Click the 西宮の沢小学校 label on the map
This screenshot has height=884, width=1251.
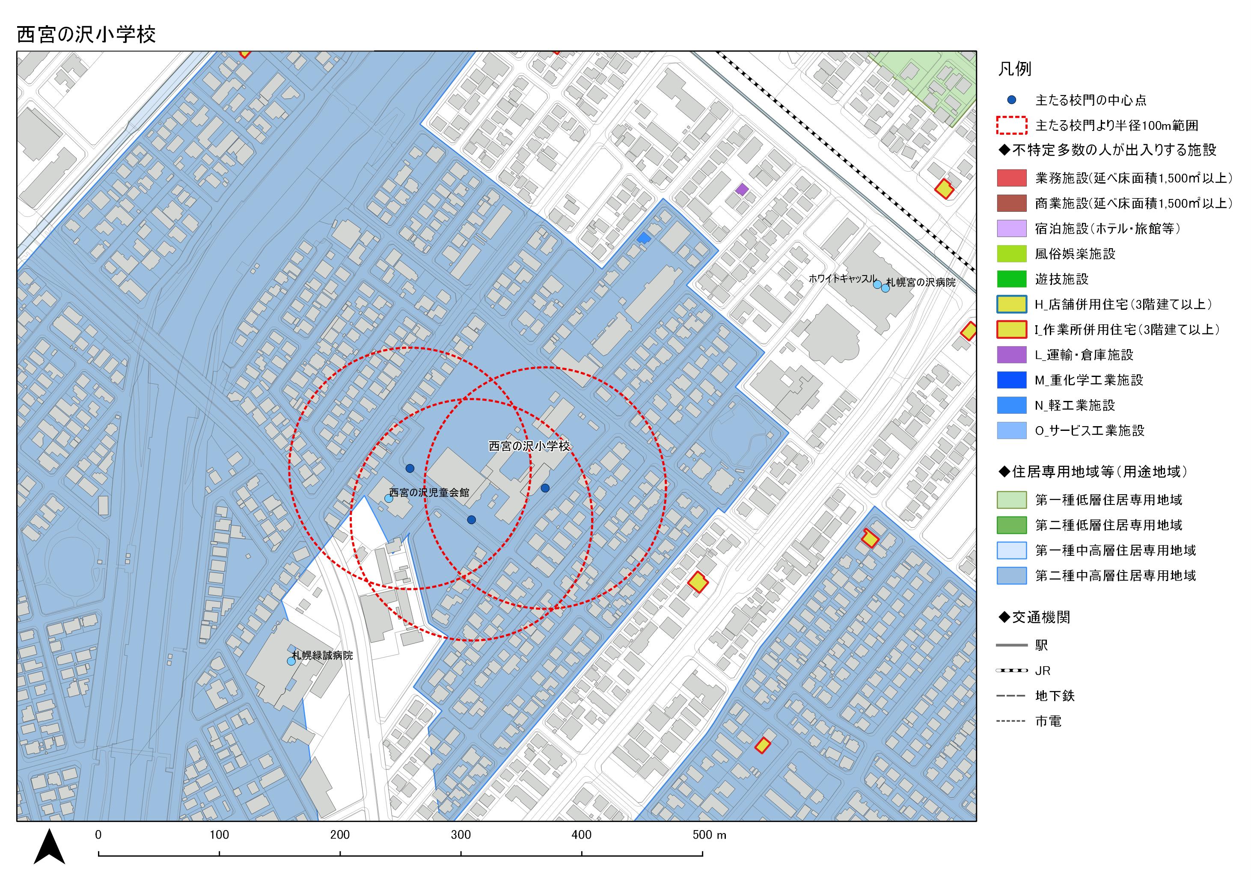click(529, 446)
